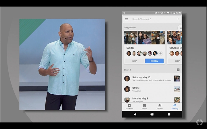This screenshot has width=207, height=129.
Task: Select the Sharing tab
Action: tap(175, 107)
